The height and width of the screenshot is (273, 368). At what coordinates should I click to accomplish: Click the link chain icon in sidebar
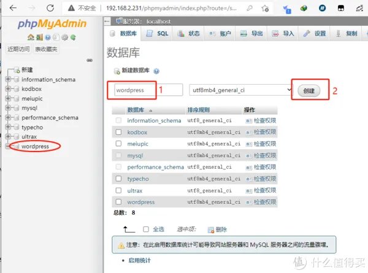90,60
